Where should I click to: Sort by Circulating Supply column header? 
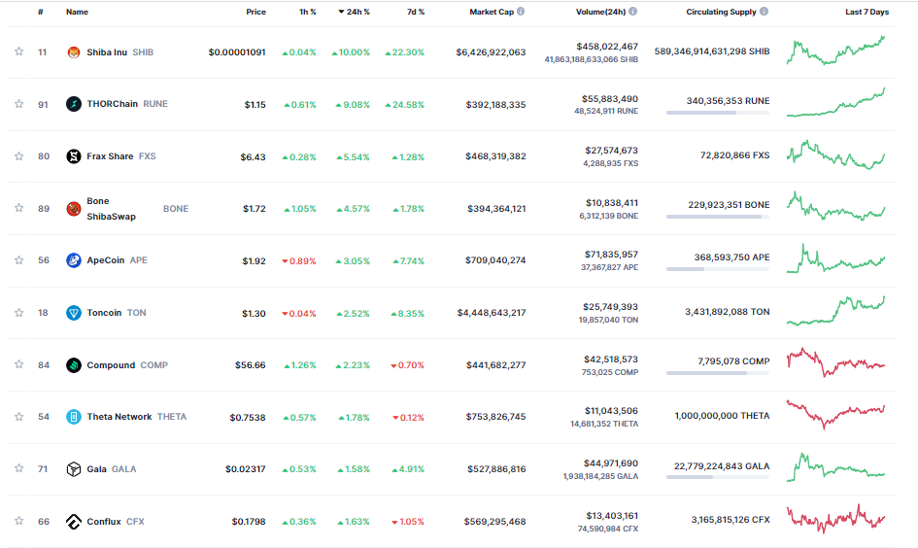(x=721, y=12)
